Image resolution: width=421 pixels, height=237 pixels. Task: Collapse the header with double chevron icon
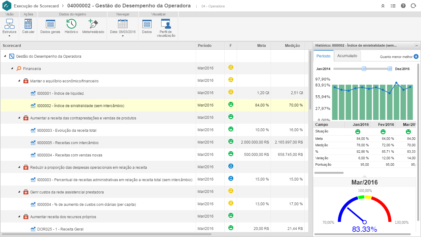pos(383,6)
